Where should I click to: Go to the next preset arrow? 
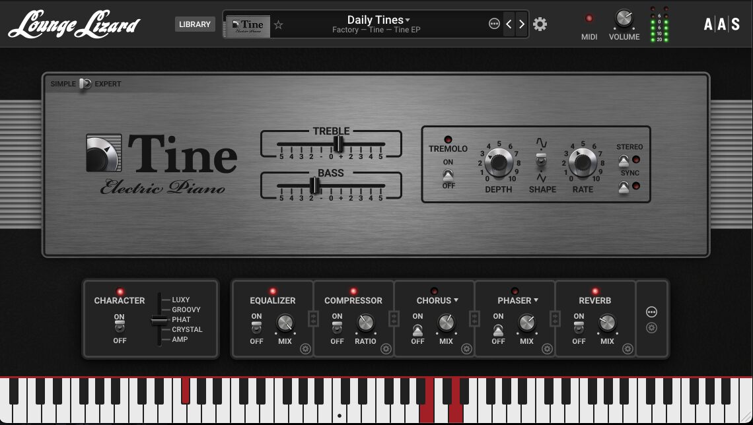(522, 24)
